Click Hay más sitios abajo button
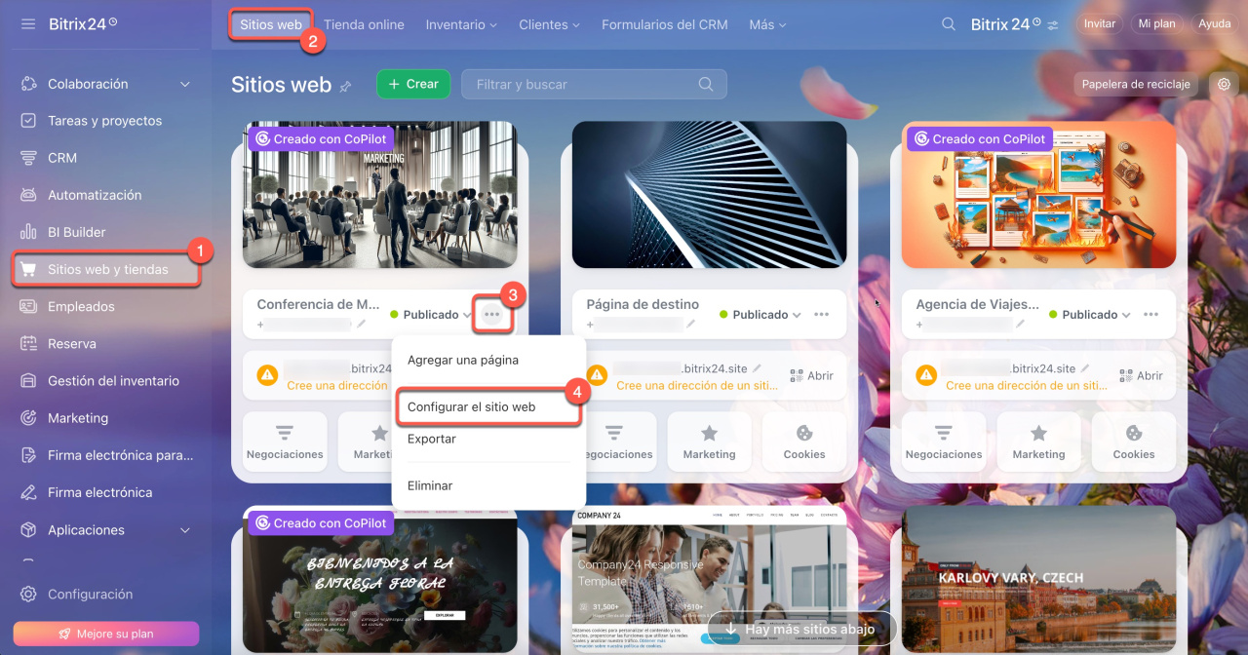This screenshot has height=655, width=1248. pyautogui.click(x=801, y=629)
